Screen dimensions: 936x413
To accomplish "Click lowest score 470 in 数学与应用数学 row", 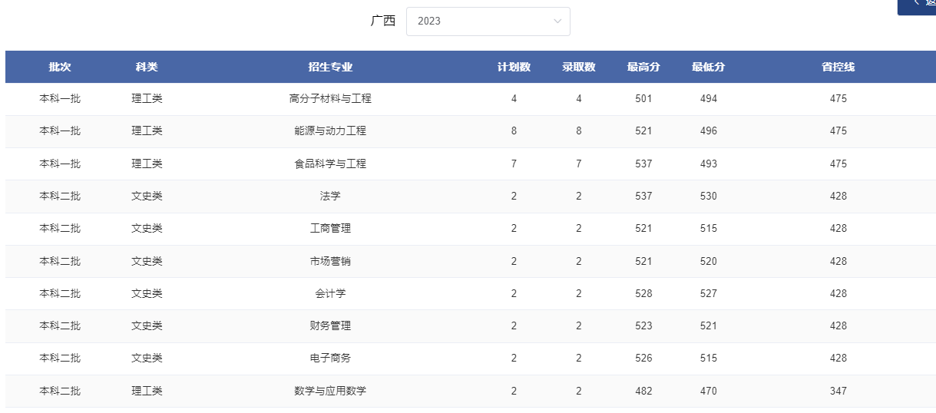I will point(709,392).
